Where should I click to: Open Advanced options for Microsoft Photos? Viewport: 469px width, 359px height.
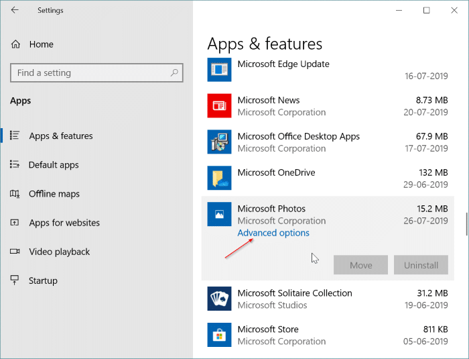click(x=273, y=233)
